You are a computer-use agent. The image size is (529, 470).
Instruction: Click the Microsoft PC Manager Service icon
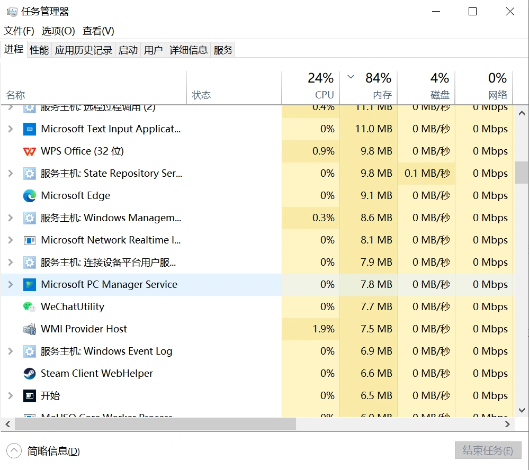click(x=30, y=285)
